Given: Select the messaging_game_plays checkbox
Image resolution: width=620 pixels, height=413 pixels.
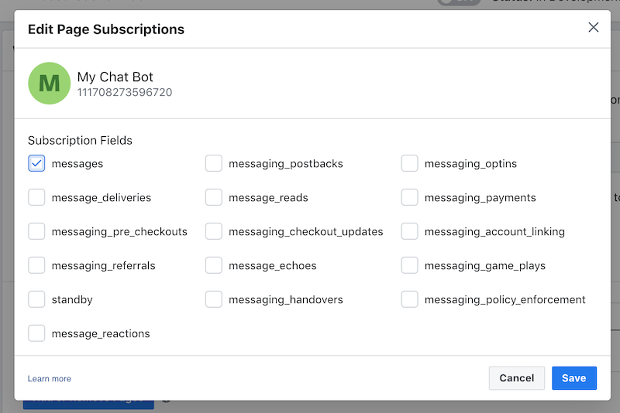Looking at the screenshot, I should click(x=410, y=266).
